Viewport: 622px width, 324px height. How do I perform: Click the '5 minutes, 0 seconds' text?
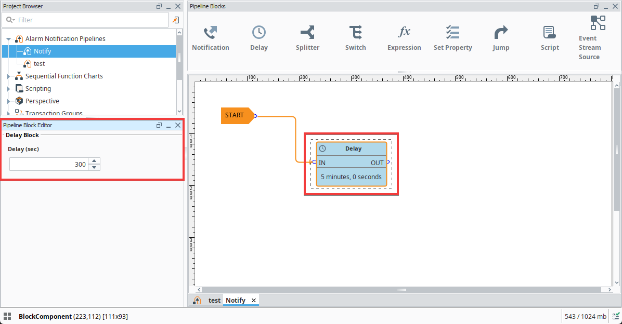(351, 177)
